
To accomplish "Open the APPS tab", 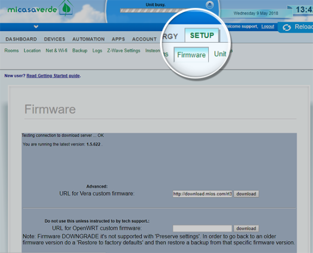I will click(118, 39).
